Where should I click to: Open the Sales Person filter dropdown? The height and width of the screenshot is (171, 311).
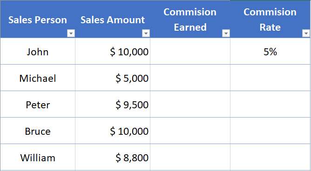pyautogui.click(x=71, y=33)
